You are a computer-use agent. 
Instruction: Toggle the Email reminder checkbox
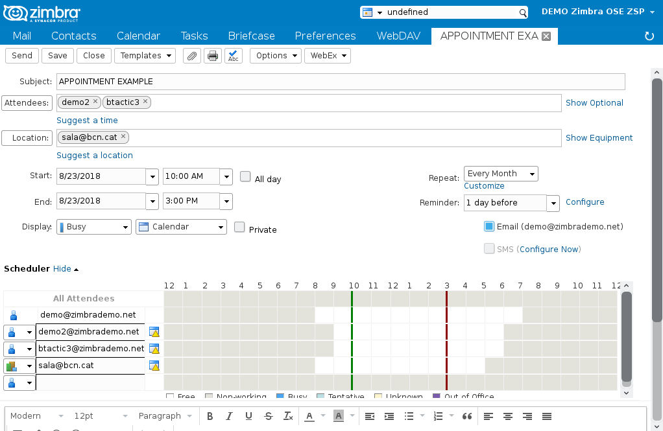pos(488,226)
